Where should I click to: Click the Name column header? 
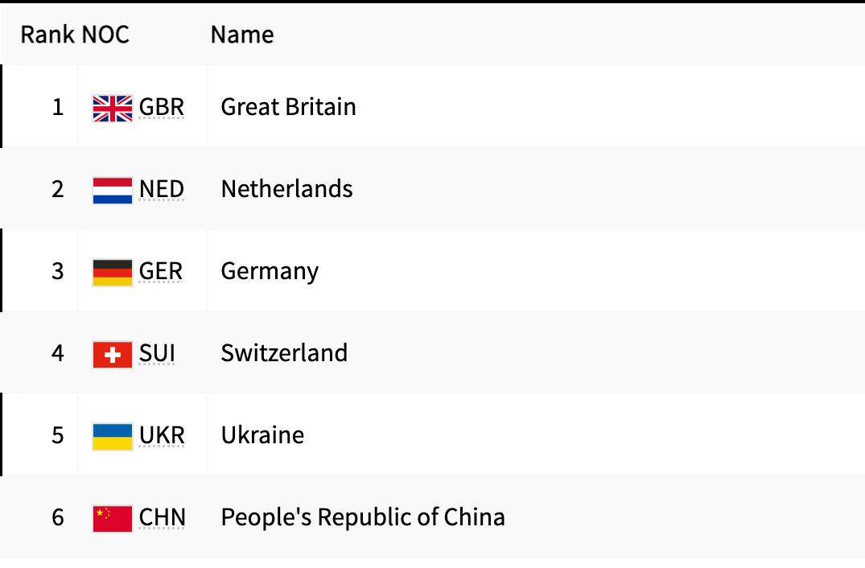[x=242, y=35]
